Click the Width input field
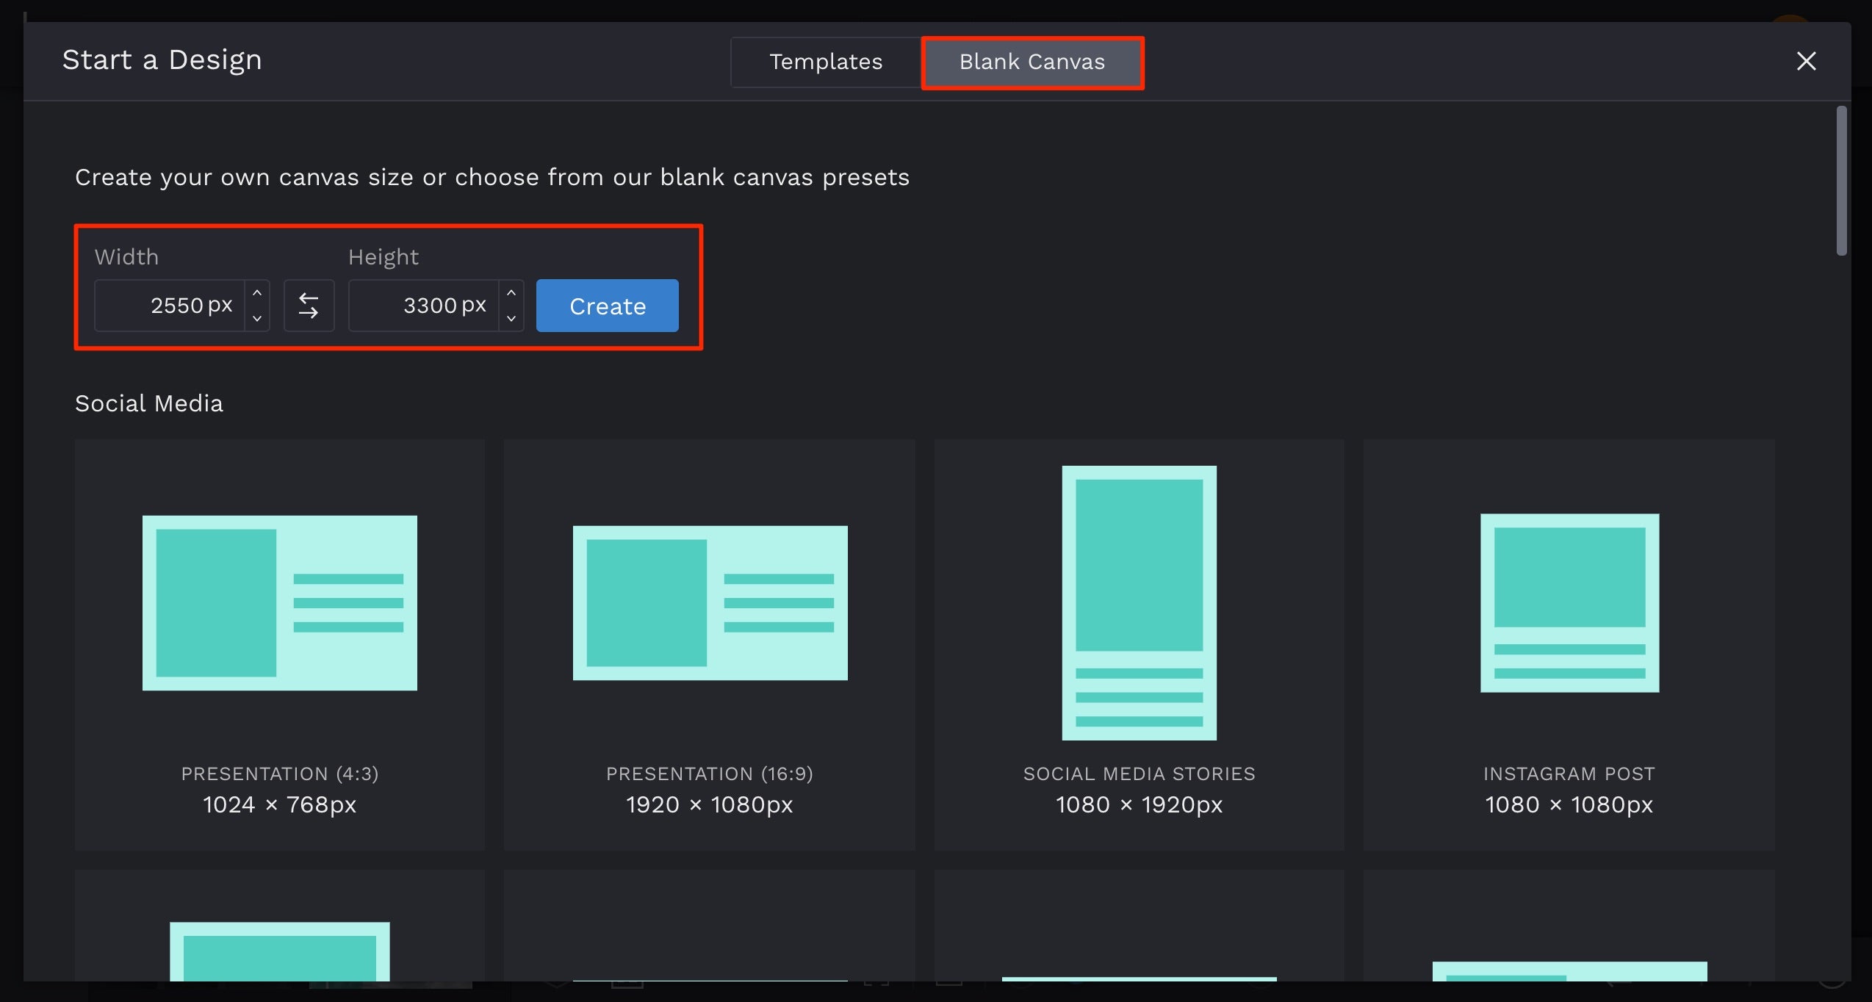The height and width of the screenshot is (1002, 1872). coord(173,306)
